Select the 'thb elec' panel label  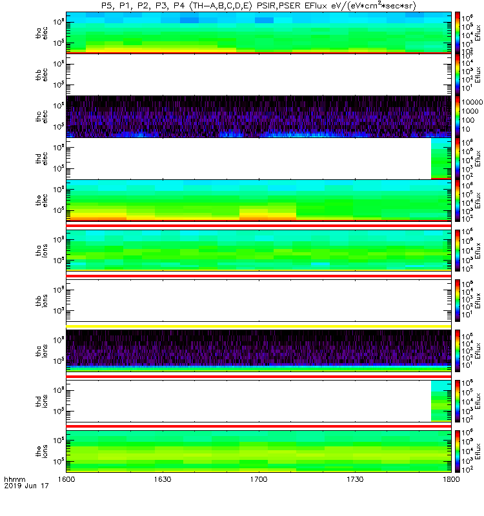click(x=42, y=75)
